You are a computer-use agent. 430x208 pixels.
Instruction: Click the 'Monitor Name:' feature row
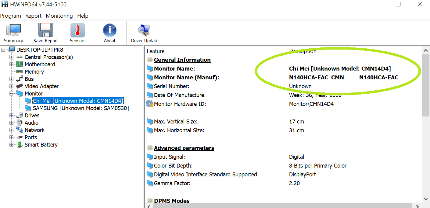click(x=174, y=68)
